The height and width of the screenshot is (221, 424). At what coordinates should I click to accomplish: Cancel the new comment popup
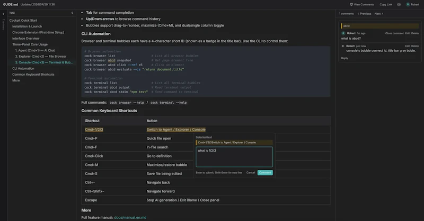point(250,173)
